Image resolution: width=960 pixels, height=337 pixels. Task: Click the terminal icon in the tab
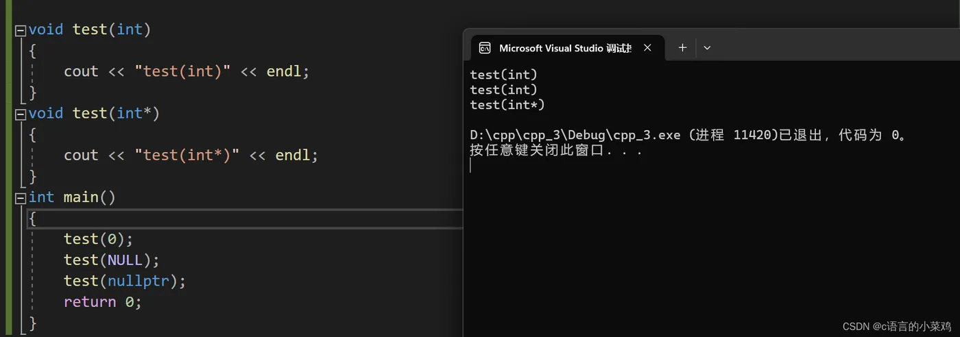485,48
